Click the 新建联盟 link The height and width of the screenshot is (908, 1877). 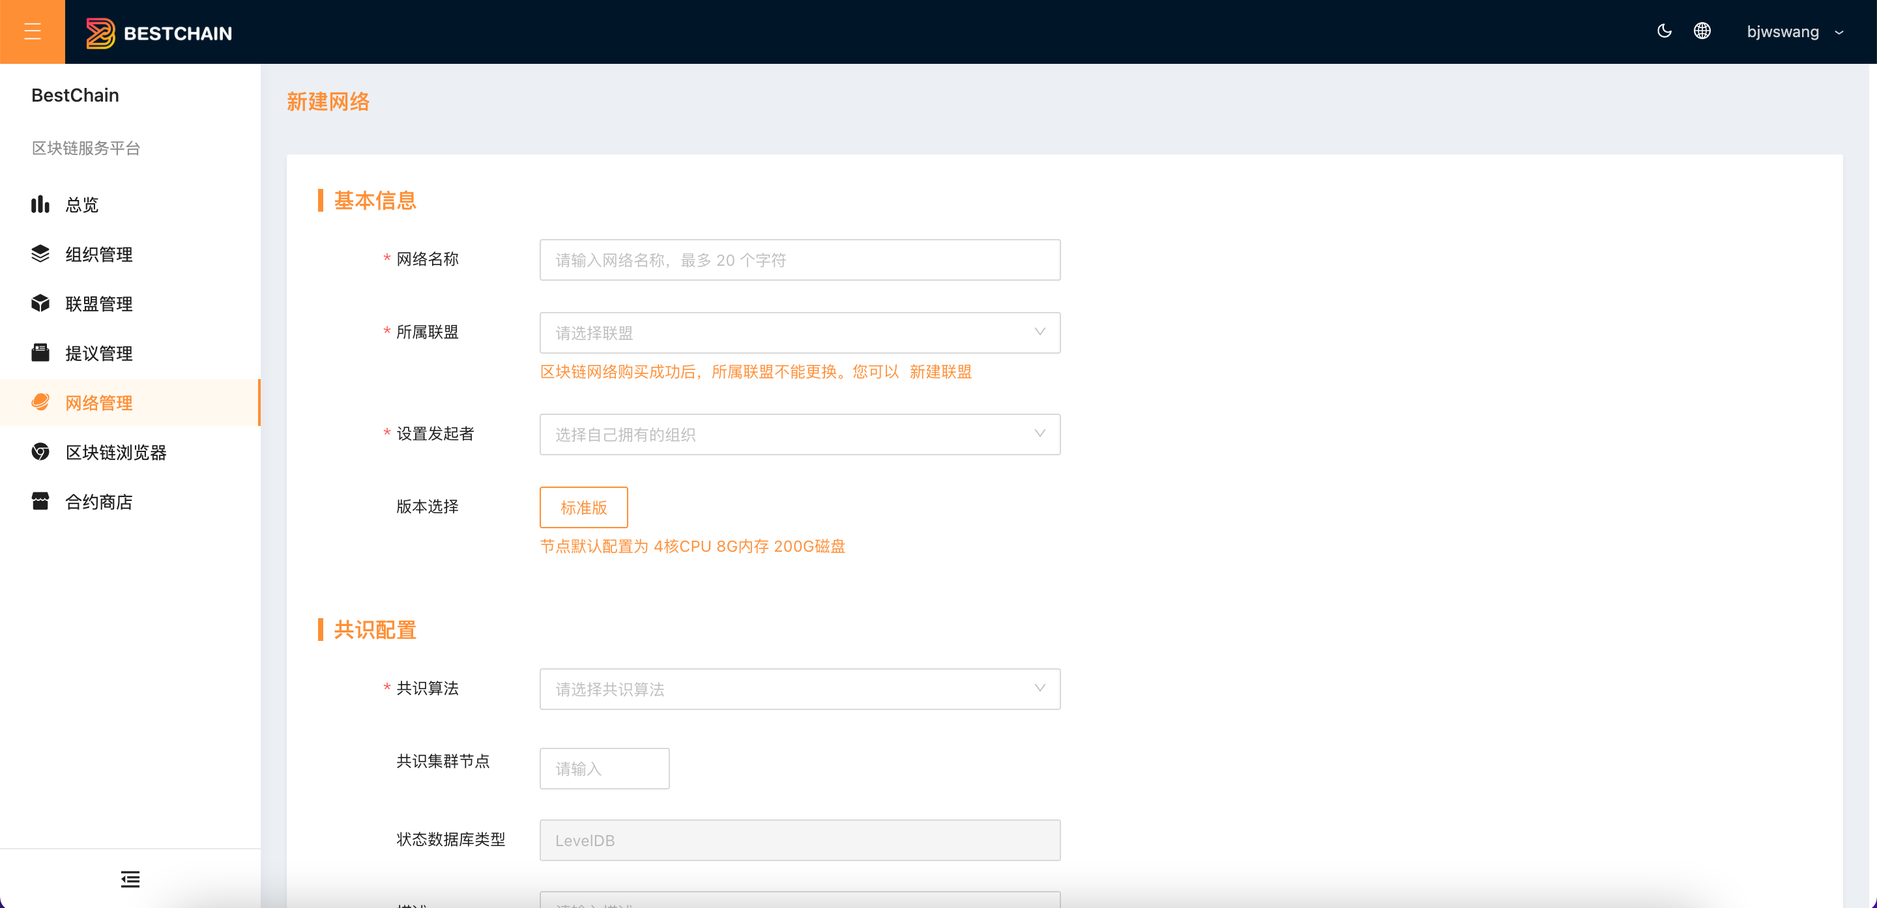(940, 372)
